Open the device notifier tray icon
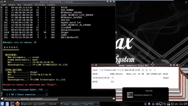The height and width of the screenshot is (106, 188). (169, 104)
